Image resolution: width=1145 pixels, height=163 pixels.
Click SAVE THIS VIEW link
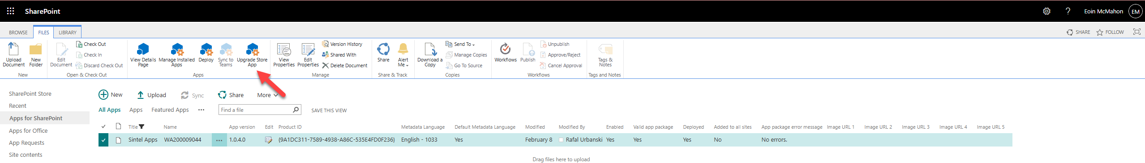tap(329, 110)
